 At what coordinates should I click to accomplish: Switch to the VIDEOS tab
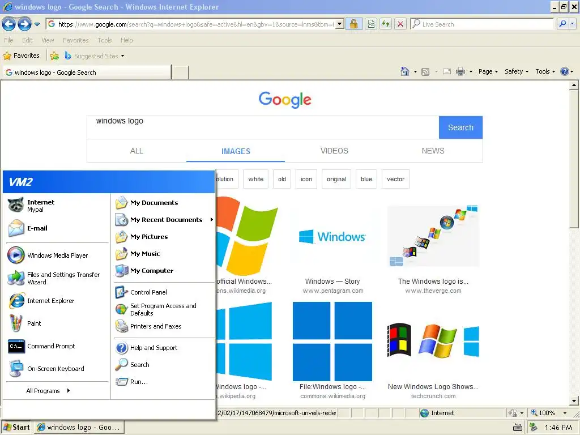(334, 151)
